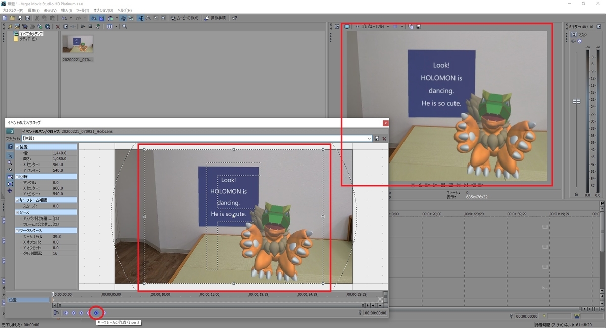Start media preview in Project Media toolbar

coord(82,26)
